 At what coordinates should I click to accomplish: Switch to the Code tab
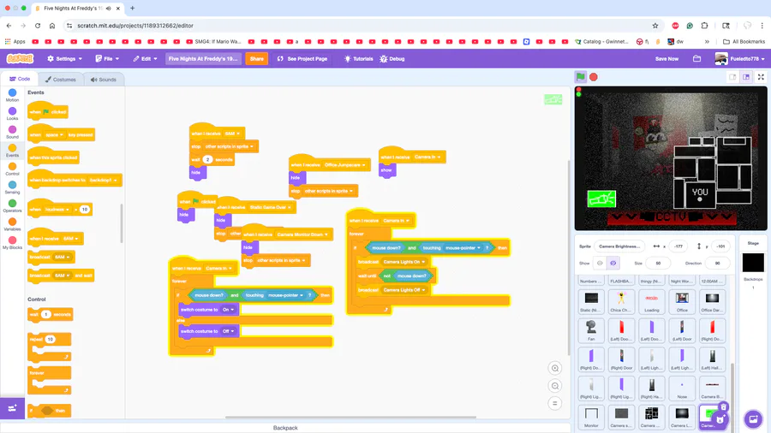[x=21, y=79]
